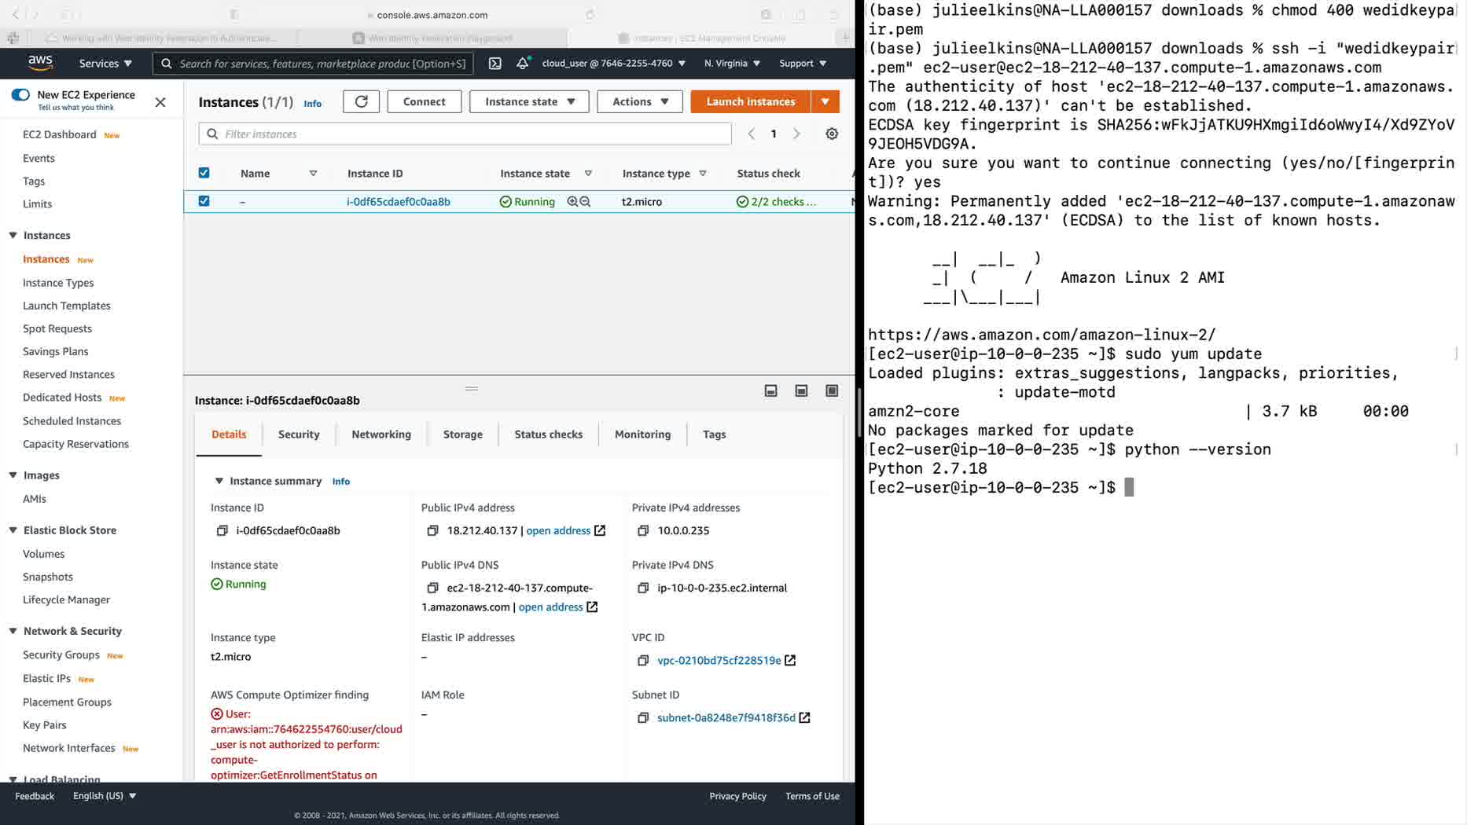Viewport: 1467px width, 825px height.
Task: Zoom in on instance state icon
Action: click(x=572, y=202)
